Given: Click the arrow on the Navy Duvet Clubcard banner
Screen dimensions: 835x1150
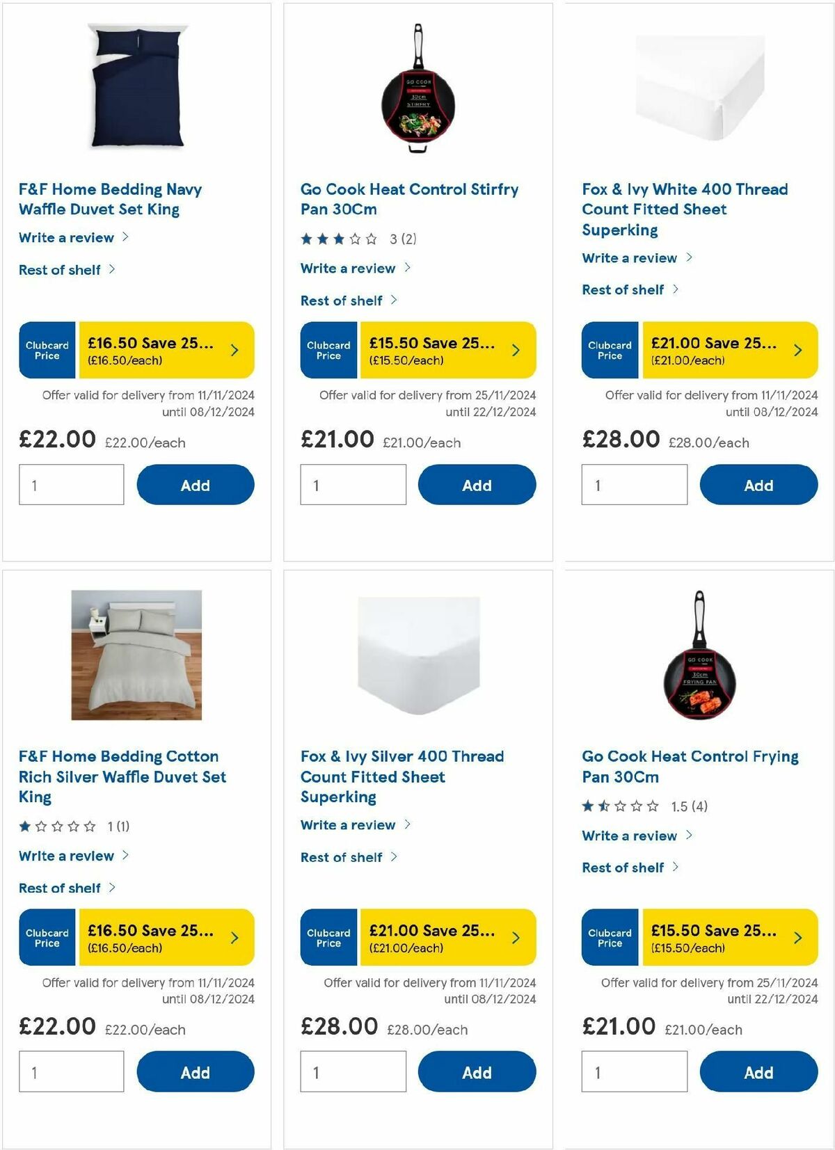Looking at the screenshot, I should coord(234,350).
